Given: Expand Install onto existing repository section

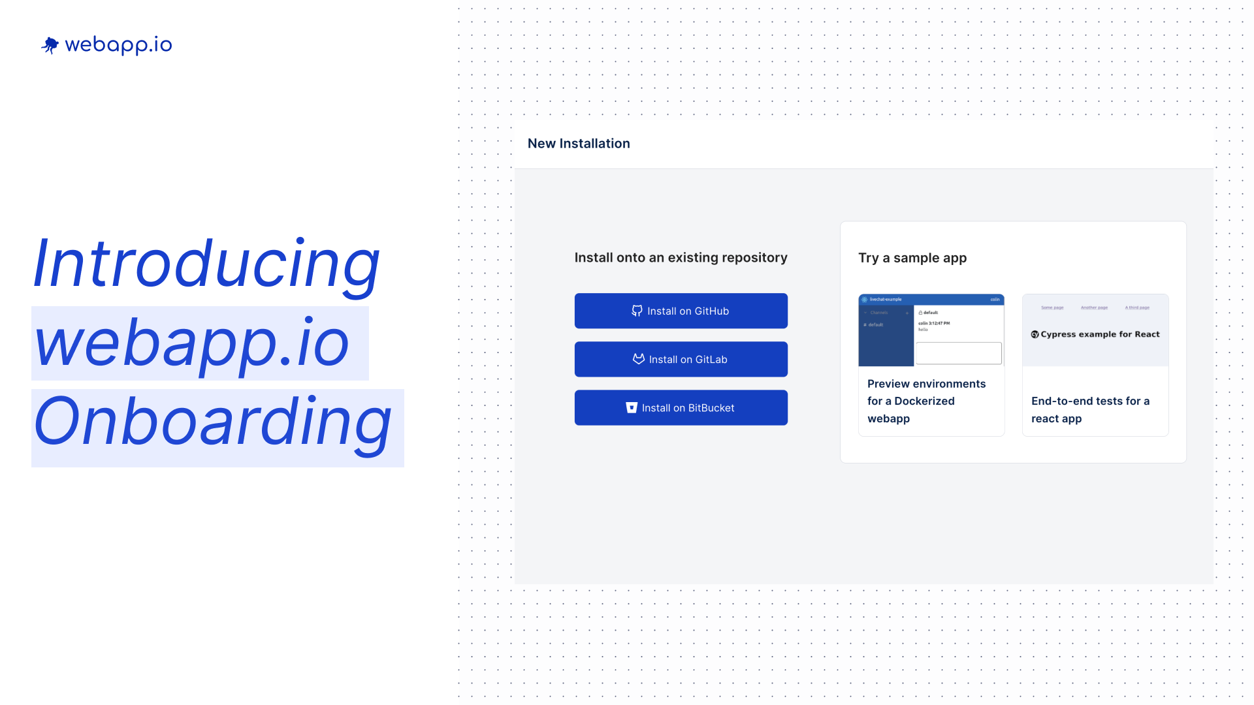Looking at the screenshot, I should click(681, 257).
